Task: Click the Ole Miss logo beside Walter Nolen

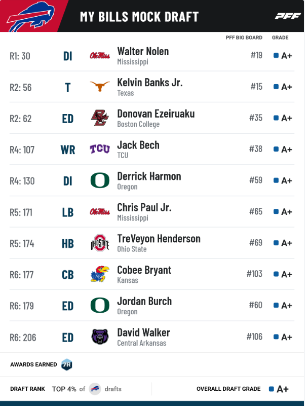Action: (x=100, y=56)
